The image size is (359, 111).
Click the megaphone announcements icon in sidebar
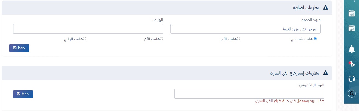click(351, 64)
